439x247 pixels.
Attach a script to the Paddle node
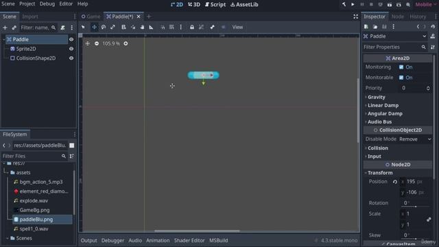coord(62,27)
